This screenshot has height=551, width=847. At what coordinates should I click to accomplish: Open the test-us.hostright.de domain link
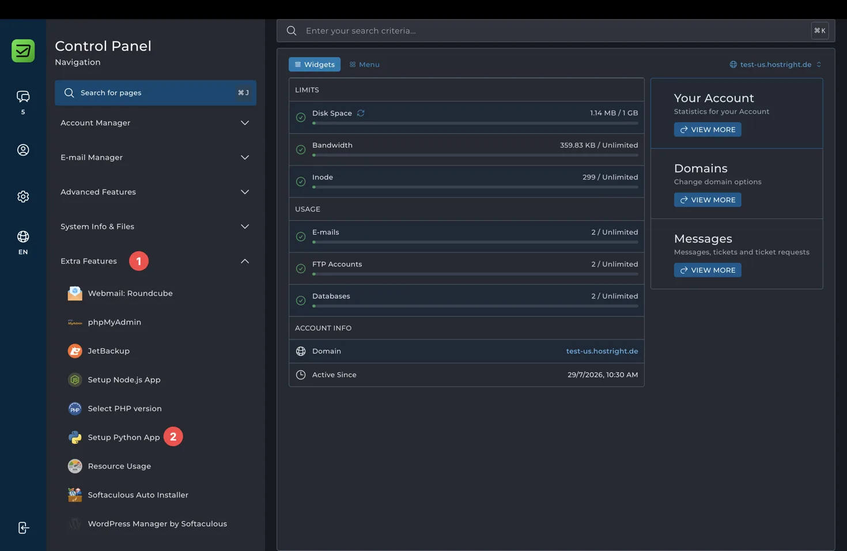click(602, 351)
